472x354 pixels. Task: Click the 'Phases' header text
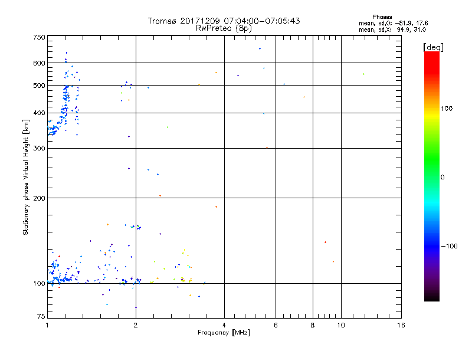pyautogui.click(x=382, y=17)
